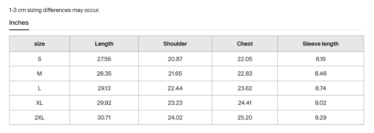Click the size column header
Screen dimensions: 374x133
pos(39,44)
